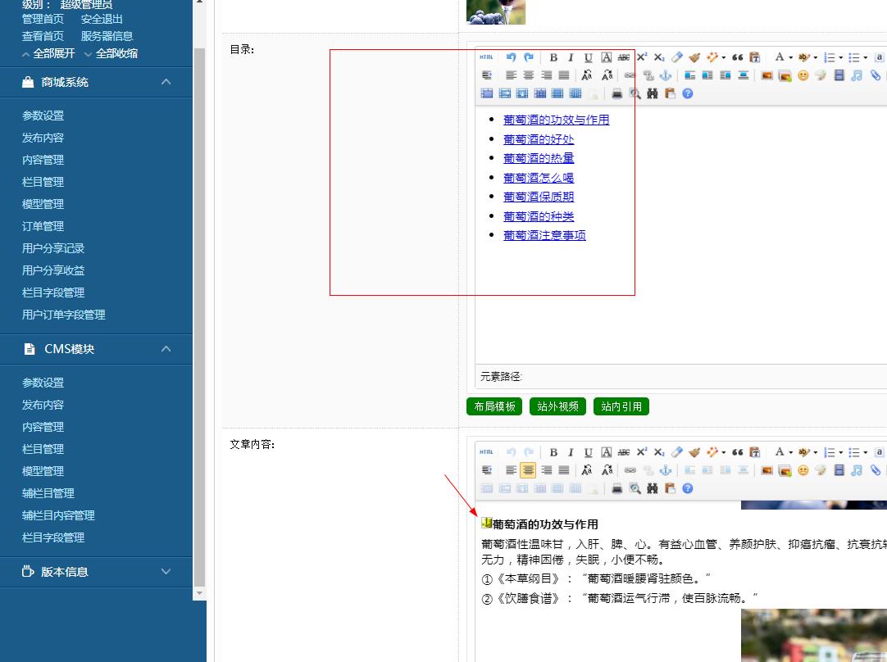Click the HTML source icon in the 目录 editor

[486, 57]
